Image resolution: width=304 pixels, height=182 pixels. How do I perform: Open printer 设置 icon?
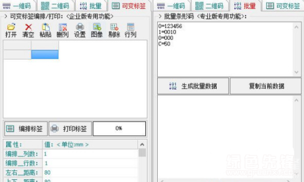(80, 30)
